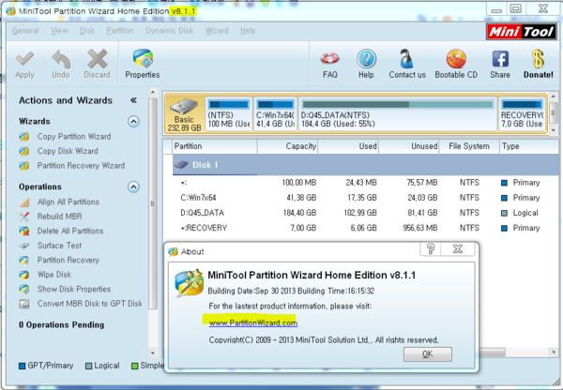The height and width of the screenshot is (390, 563).
Task: Start the Copy Disk Wizard
Action: [68, 151]
